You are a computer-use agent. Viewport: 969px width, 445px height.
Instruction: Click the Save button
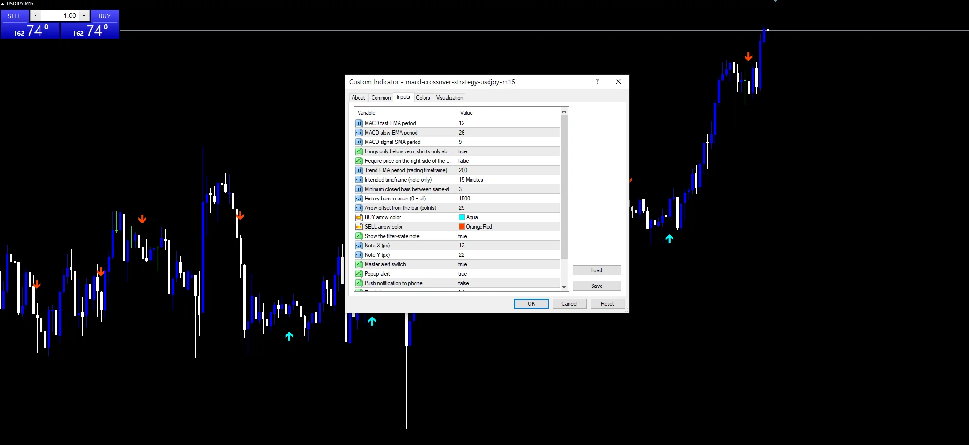pos(596,286)
